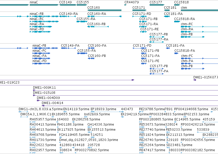Click EST RH02957.5prime
Screen dimensions: 218x154
coord(43,150)
